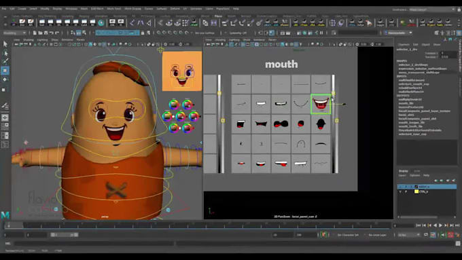Viewport: 462px width, 260px height.
Task: Open the No Character Set dropdown
Action: pyautogui.click(x=348, y=235)
